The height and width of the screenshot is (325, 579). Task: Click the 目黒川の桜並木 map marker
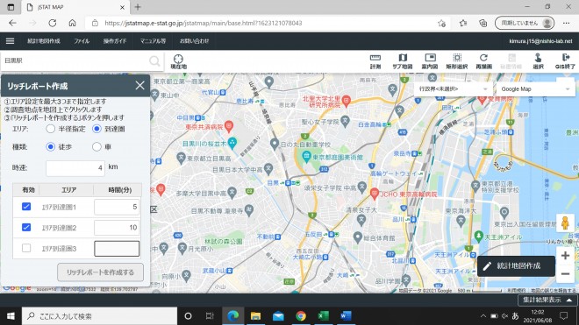coord(232,143)
